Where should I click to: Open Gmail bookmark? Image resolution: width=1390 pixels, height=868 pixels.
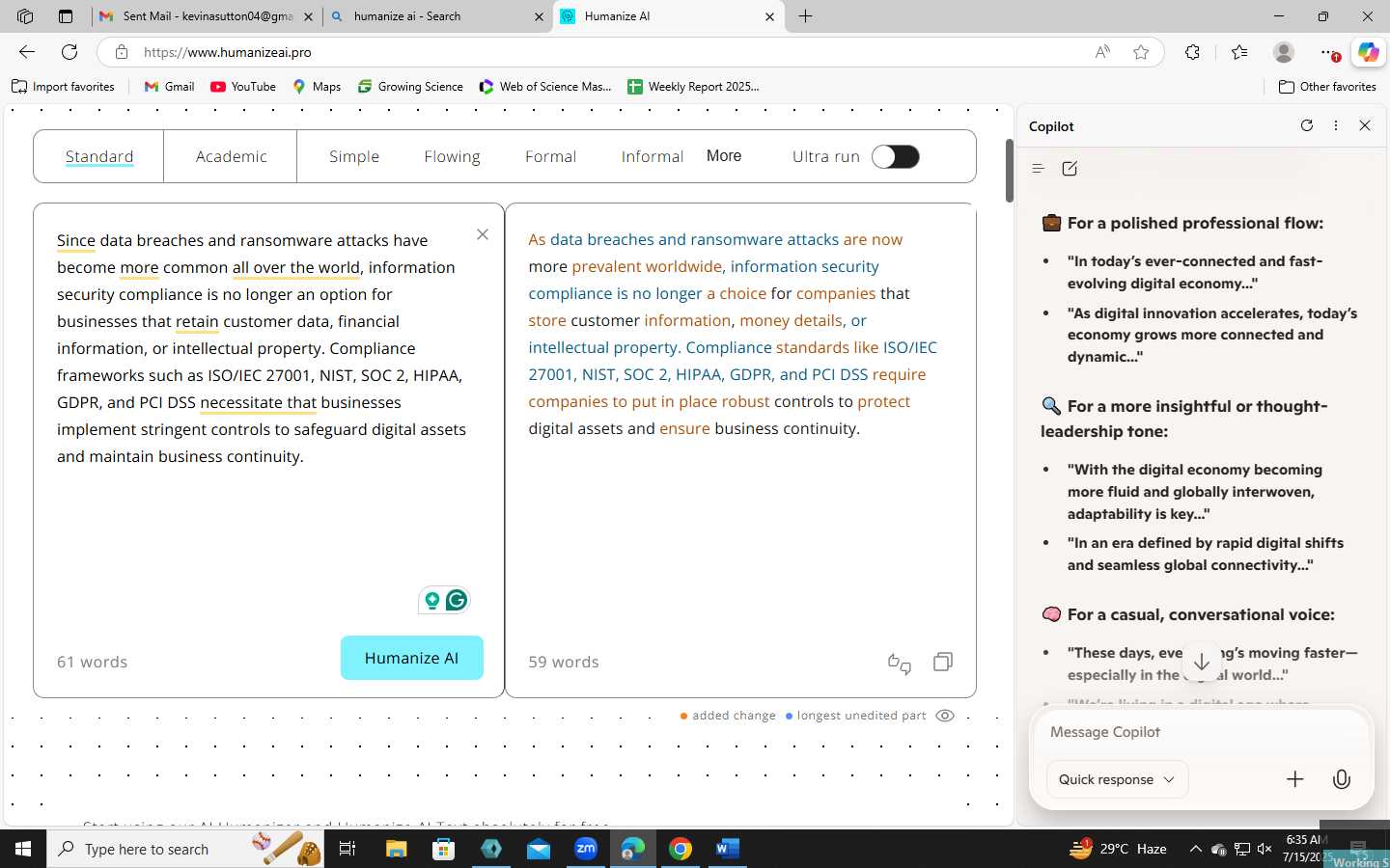[x=169, y=87]
